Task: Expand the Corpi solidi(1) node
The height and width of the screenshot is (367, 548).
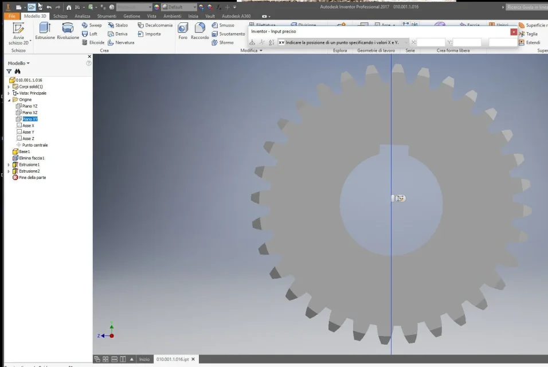Action: click(x=9, y=87)
